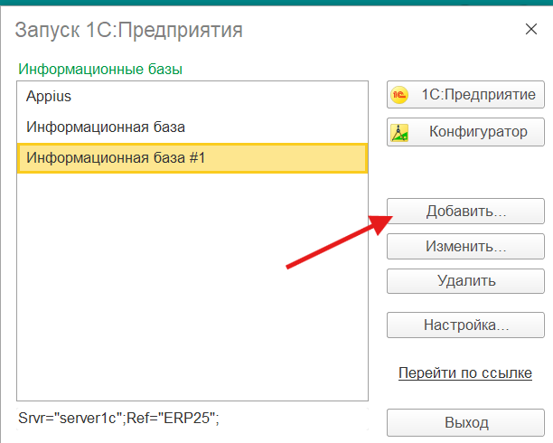Click the yellow 1C logo icon
Viewport: 553px width, 443px height.
coord(399,95)
